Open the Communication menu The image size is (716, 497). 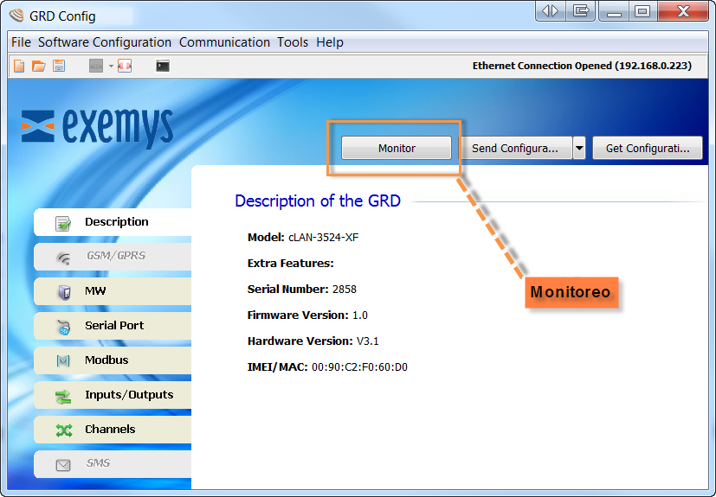(224, 42)
